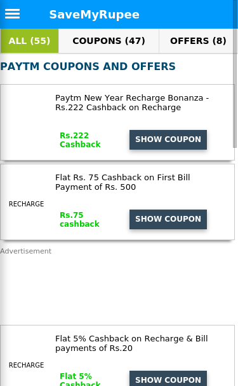This screenshot has height=386, width=238.
Task: Click the PAYTM COUPONS AND OFFERS heading
Action: (88, 66)
